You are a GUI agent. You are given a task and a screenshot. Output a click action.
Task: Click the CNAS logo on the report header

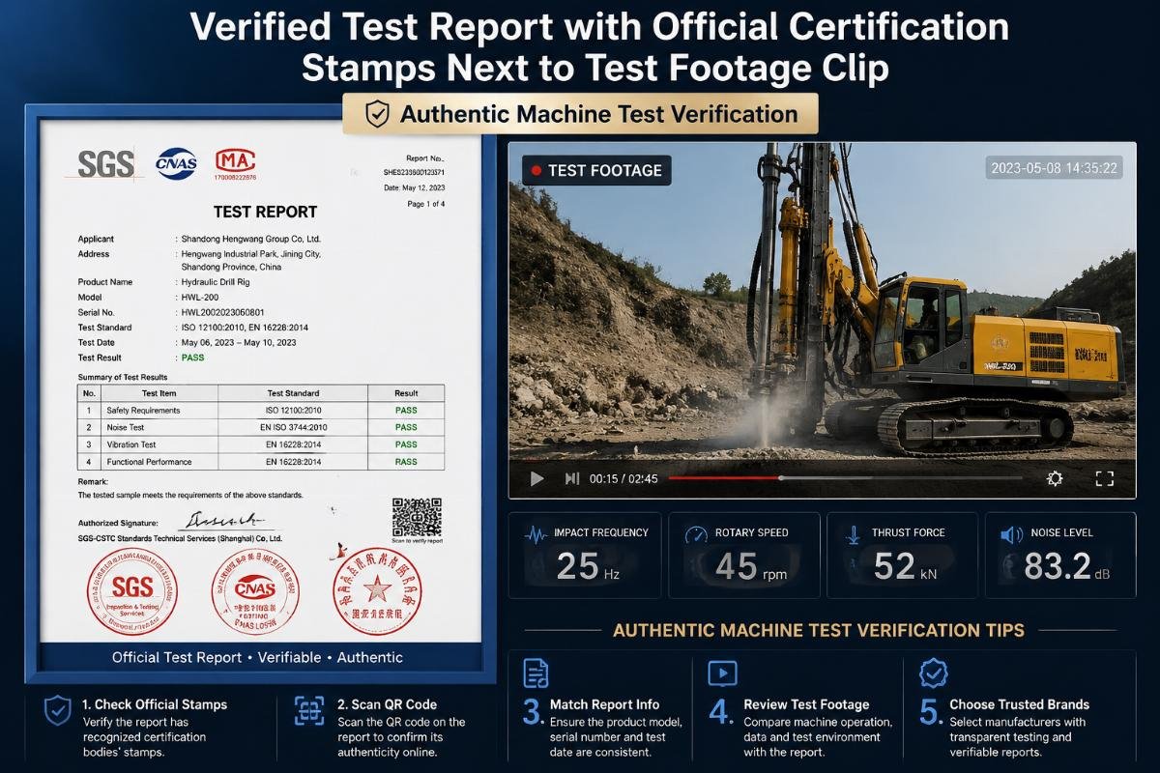coord(176,164)
